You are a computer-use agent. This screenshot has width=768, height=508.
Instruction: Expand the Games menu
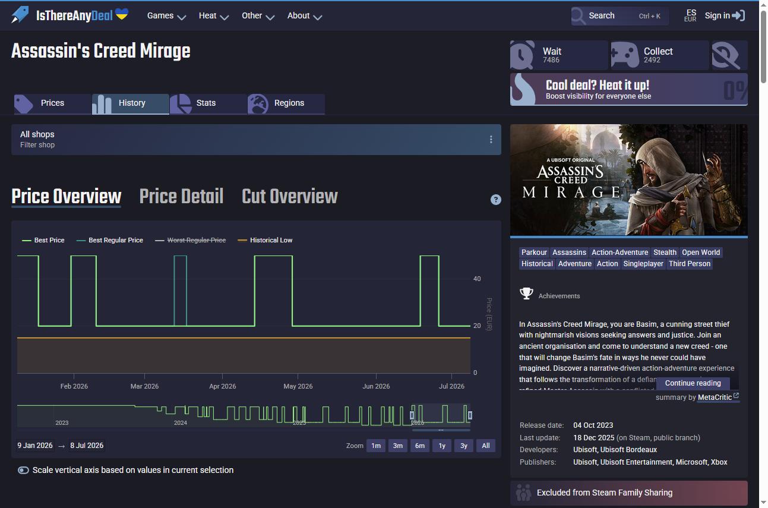click(x=166, y=16)
